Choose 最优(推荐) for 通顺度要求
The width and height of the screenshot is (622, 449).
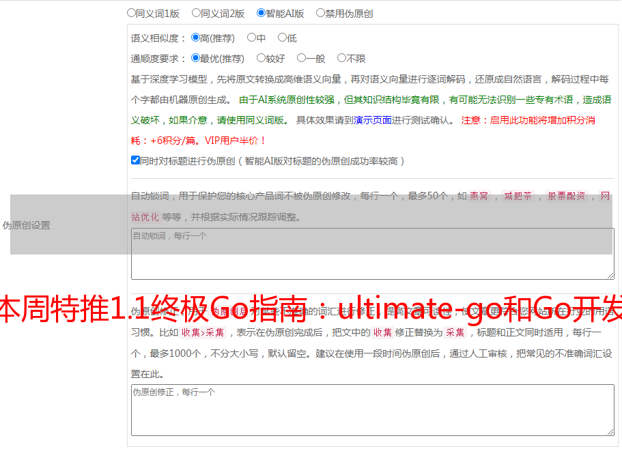(195, 58)
